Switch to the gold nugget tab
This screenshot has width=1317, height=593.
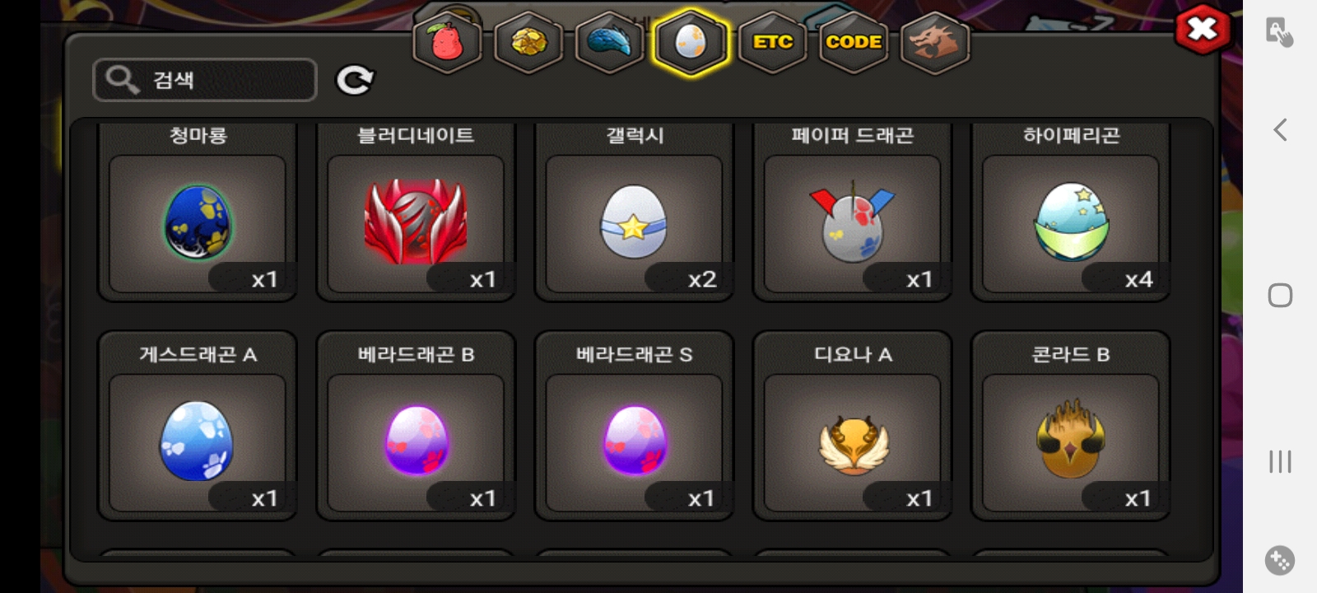coord(528,42)
